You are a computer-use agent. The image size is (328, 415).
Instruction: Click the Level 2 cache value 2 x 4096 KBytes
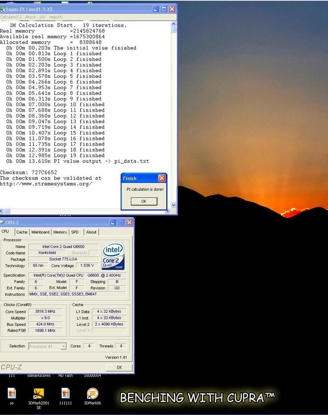pos(109,324)
